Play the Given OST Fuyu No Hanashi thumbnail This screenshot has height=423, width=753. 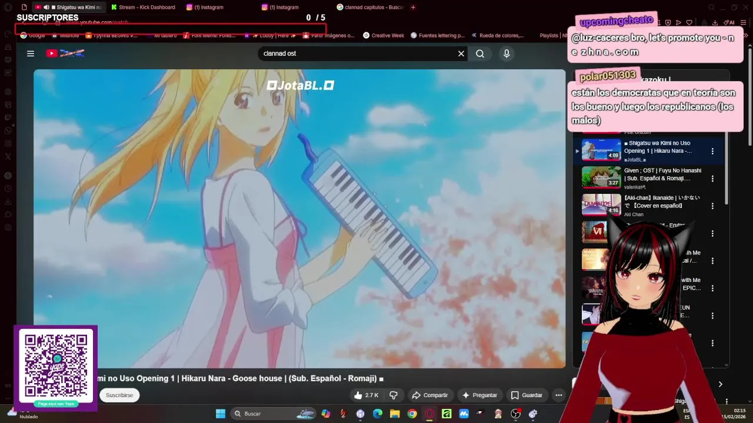(601, 177)
